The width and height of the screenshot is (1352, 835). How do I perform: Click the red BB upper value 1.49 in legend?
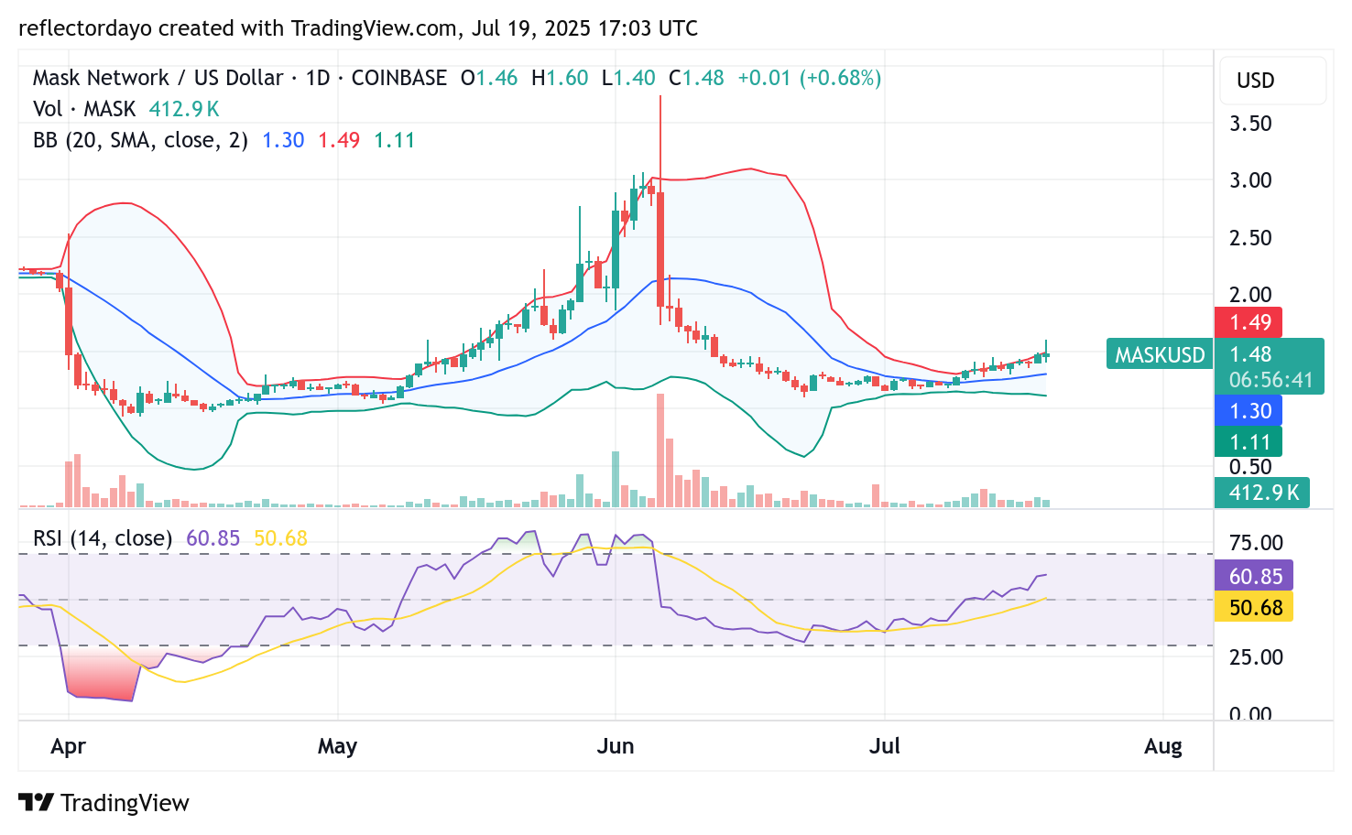click(x=339, y=140)
